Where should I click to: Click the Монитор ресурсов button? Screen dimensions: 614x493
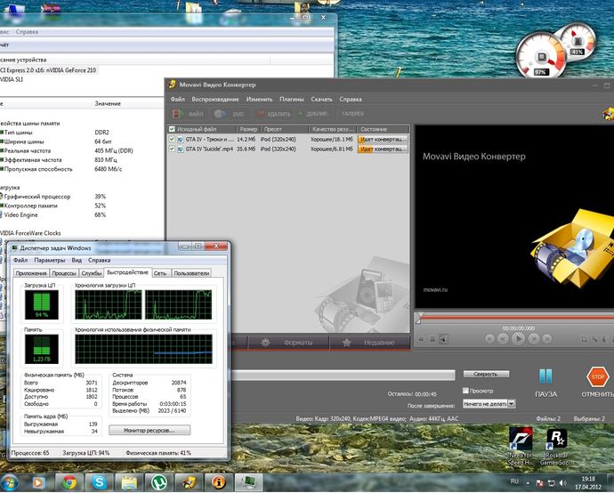(149, 430)
